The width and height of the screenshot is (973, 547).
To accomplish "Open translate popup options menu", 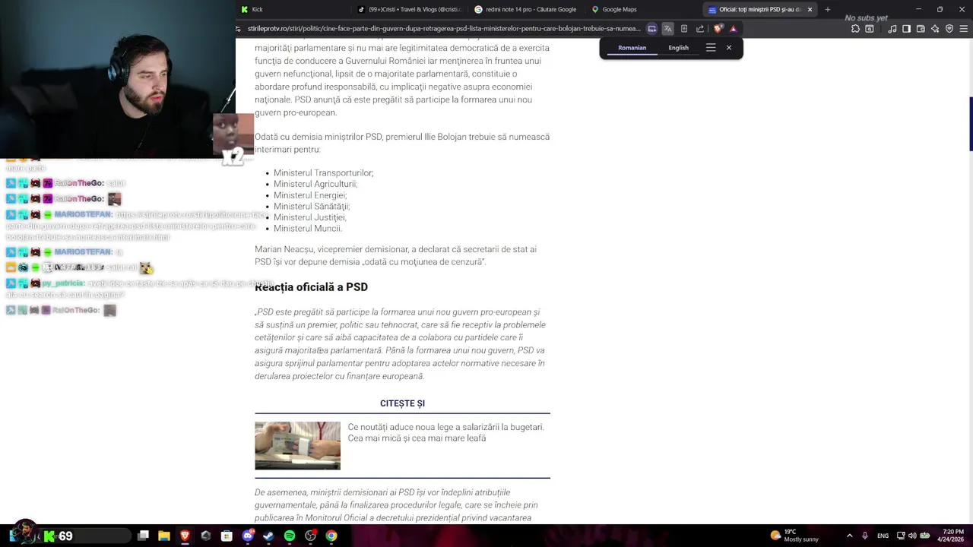I will [x=711, y=48].
